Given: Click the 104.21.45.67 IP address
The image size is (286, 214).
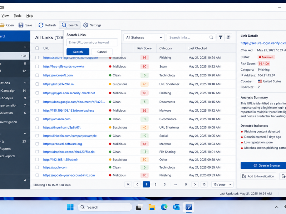Looking at the screenshot, I should point(266,75).
